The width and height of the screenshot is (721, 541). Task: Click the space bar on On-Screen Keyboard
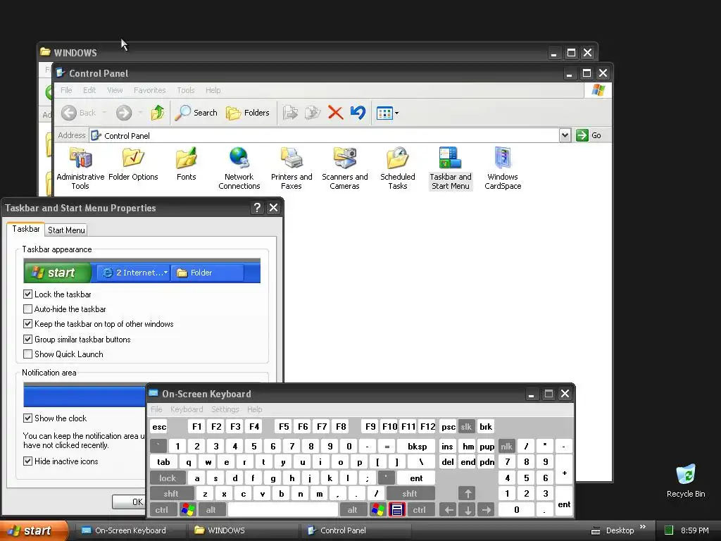click(x=283, y=510)
